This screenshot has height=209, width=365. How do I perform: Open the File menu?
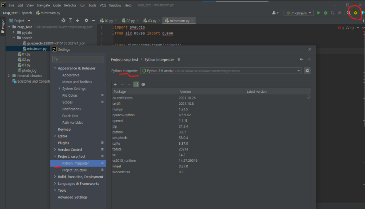(12, 5)
